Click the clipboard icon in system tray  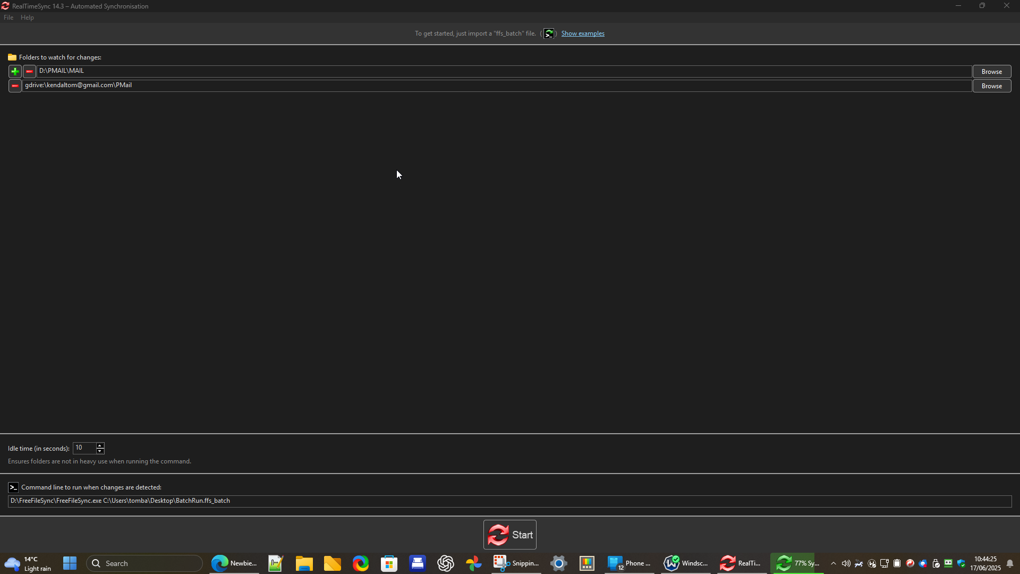(x=897, y=563)
